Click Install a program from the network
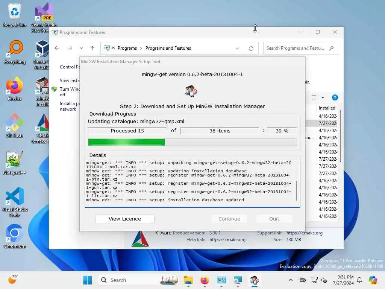This screenshot has width=385, height=289. pos(70,106)
